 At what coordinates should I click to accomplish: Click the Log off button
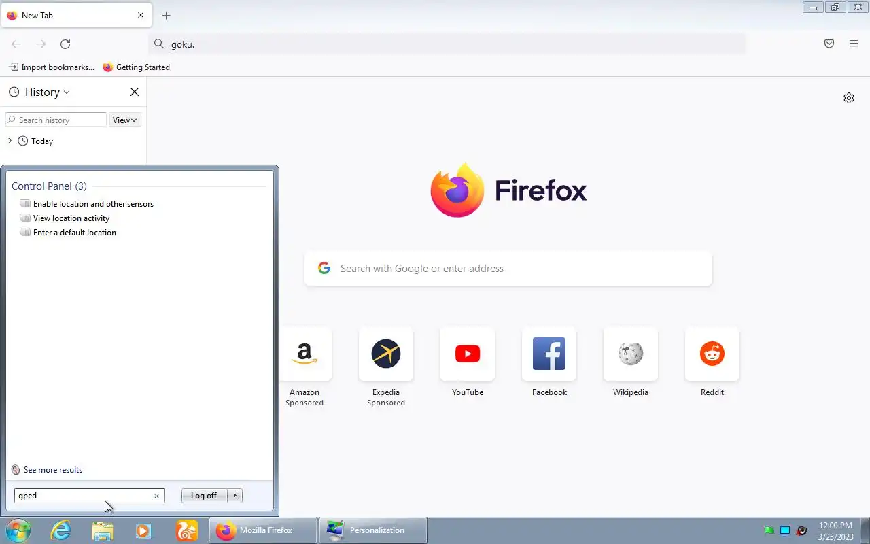[204, 496]
